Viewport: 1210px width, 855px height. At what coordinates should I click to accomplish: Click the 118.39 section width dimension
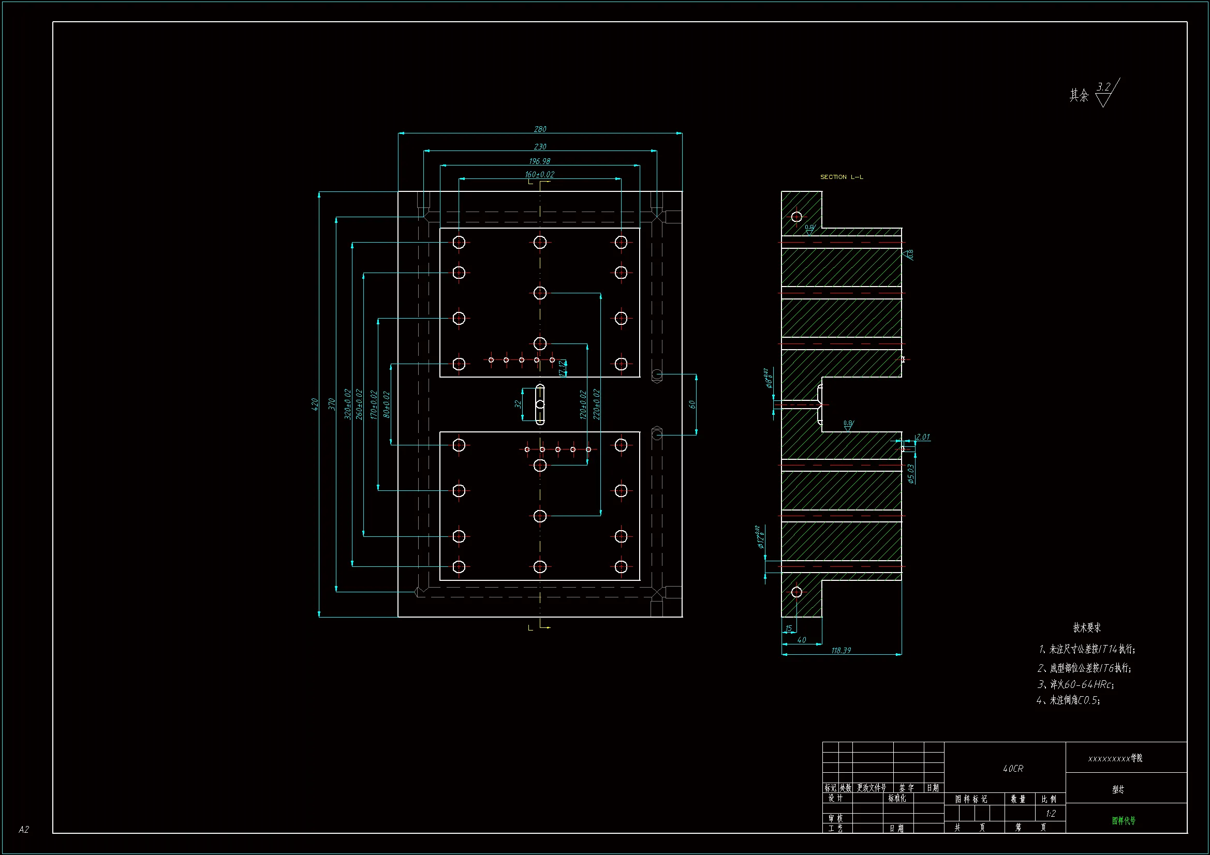tap(840, 651)
